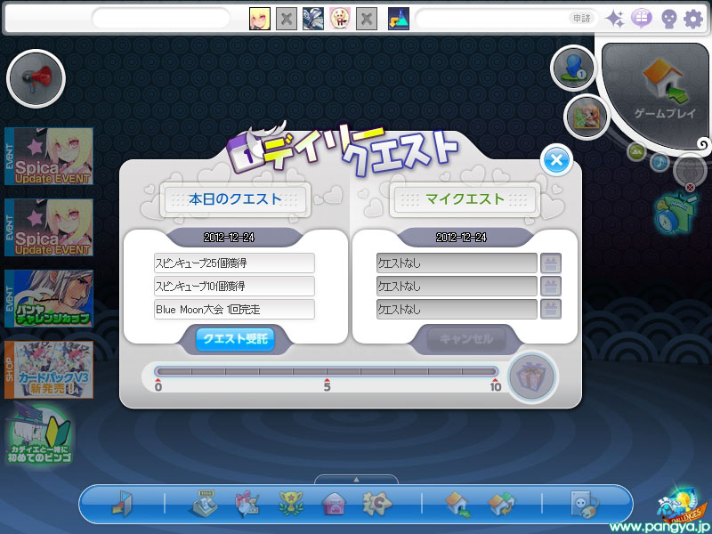Click the reward gift box circle
Screen dimensions: 712x534
coord(531,376)
